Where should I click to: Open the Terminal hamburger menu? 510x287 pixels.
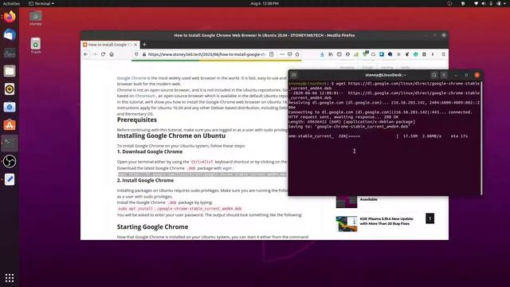[x=444, y=75]
